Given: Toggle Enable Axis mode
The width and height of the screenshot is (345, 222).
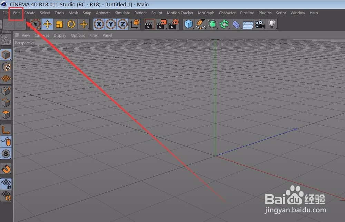Looking at the screenshot, I should coord(6,130).
